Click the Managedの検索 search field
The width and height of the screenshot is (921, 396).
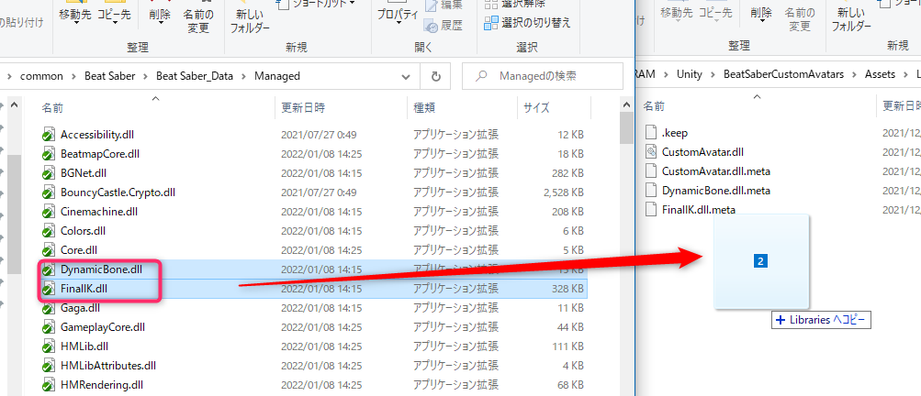tap(542, 76)
